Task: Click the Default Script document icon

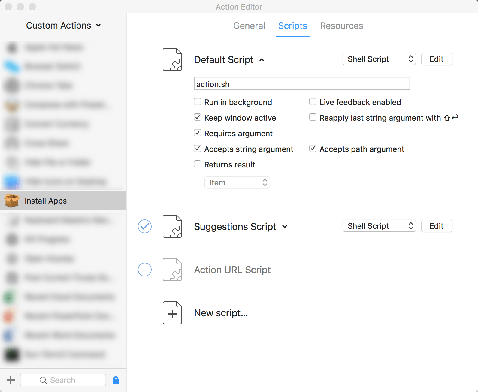Action: click(172, 59)
